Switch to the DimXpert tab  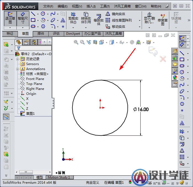(x=73, y=34)
